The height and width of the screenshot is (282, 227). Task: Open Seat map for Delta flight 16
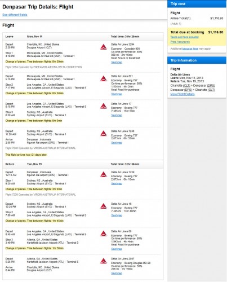117,215
